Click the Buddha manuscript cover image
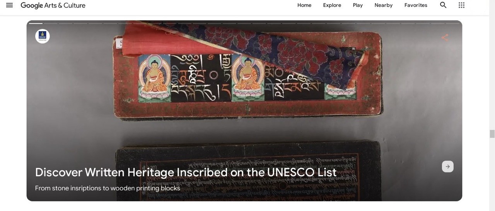Screen dimensions: 495x211 pos(247,71)
